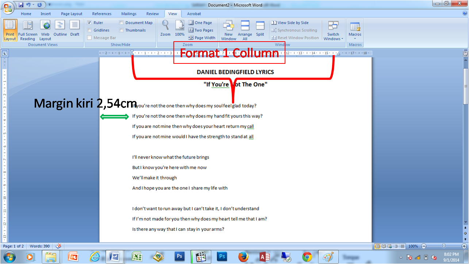This screenshot has height=264, width=469.
Task: Switch to Draft view
Action: [75, 28]
